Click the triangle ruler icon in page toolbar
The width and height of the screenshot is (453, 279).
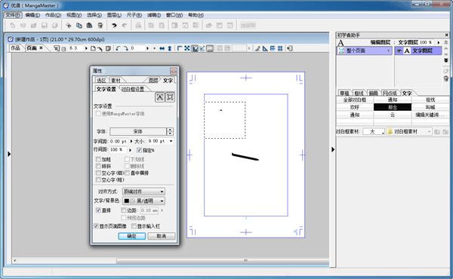(x=265, y=48)
